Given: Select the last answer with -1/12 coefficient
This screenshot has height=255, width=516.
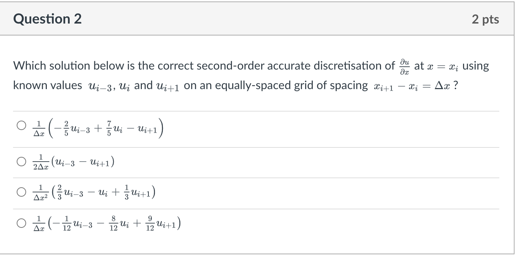Looking at the screenshot, I should pyautogui.click(x=21, y=223).
